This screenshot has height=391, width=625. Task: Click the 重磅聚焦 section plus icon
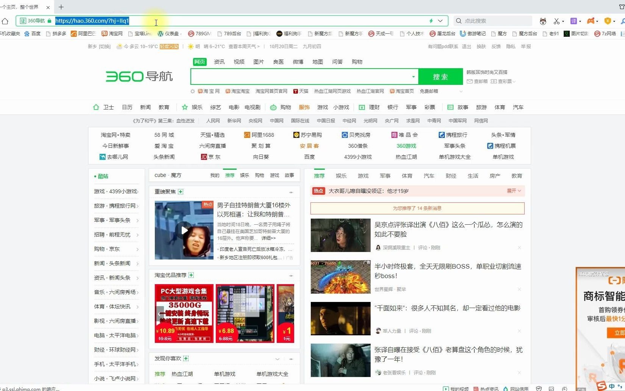(181, 192)
